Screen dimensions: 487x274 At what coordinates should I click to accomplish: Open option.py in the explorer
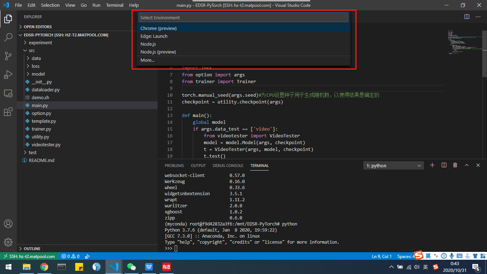pyautogui.click(x=87, y=113)
